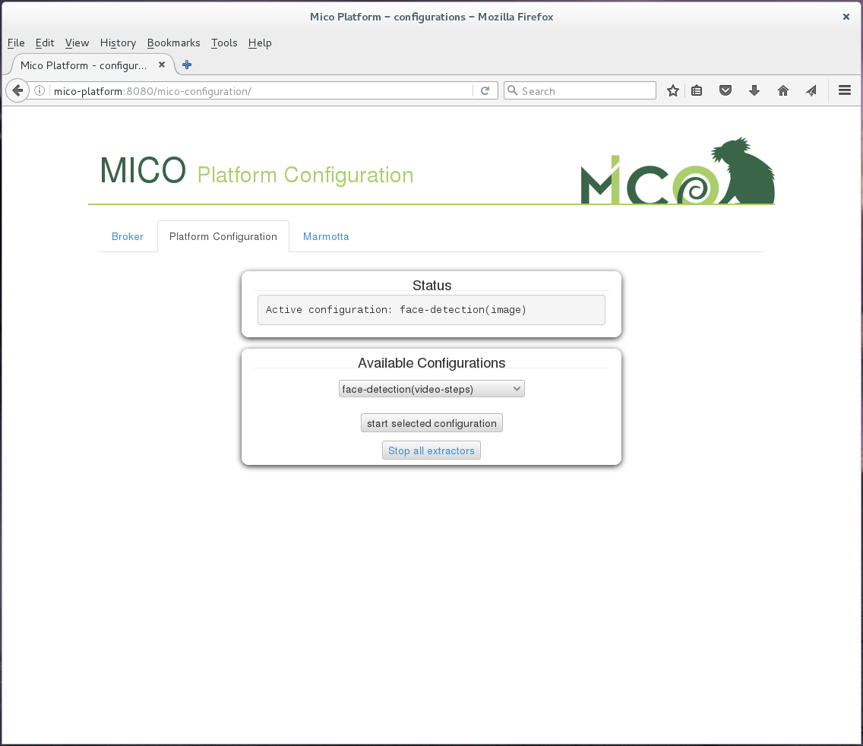Bookmark the page using the star icon
The height and width of the screenshot is (746, 863).
coord(672,90)
